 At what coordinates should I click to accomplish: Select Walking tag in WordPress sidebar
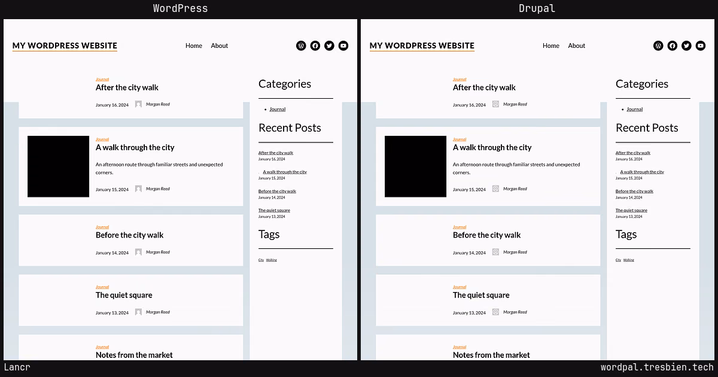pyautogui.click(x=272, y=260)
